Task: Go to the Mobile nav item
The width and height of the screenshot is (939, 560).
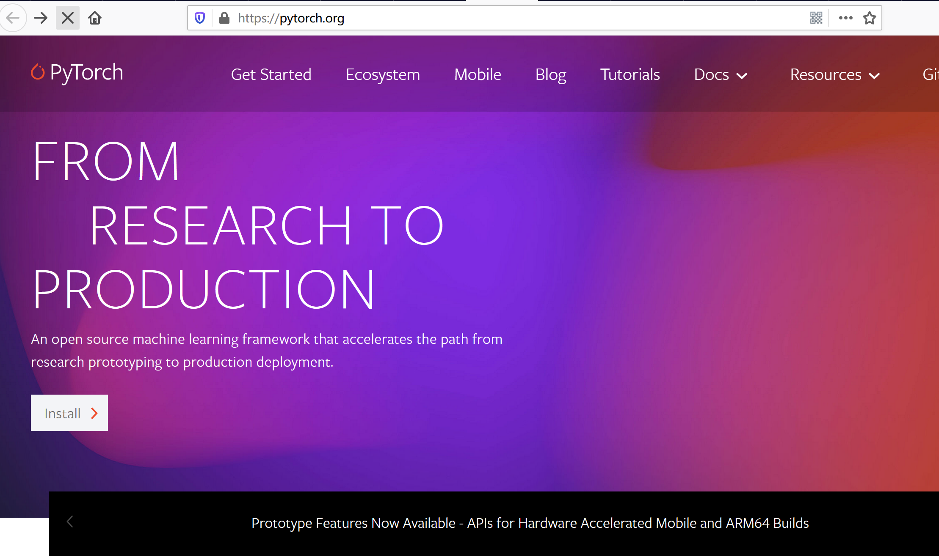Action: (478, 75)
